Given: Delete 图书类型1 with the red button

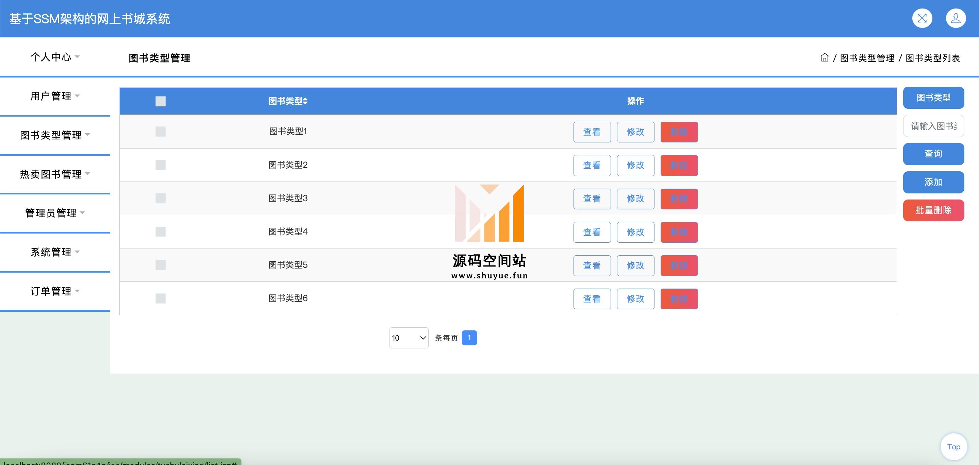Looking at the screenshot, I should (x=679, y=132).
